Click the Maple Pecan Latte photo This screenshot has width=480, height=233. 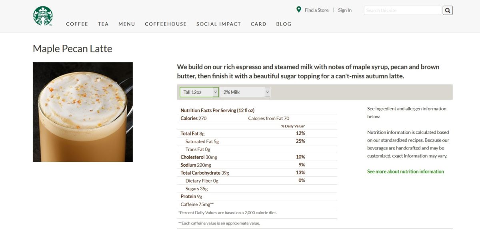(83, 112)
